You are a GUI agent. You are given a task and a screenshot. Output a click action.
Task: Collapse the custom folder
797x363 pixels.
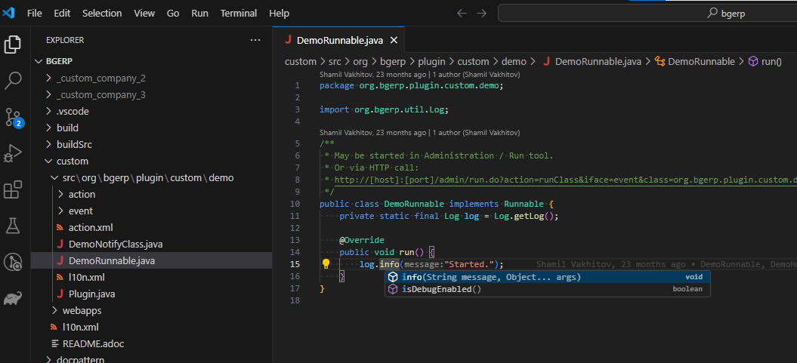72,161
